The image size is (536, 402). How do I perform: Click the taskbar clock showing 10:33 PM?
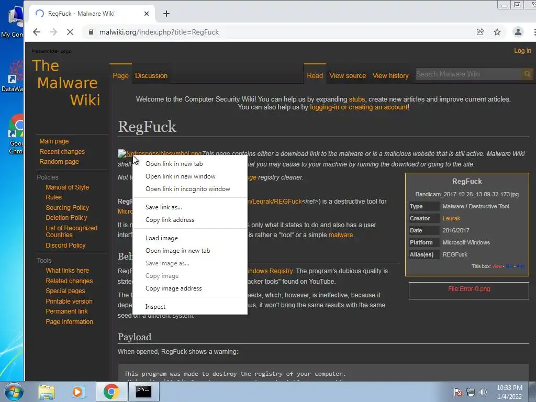[509, 392]
